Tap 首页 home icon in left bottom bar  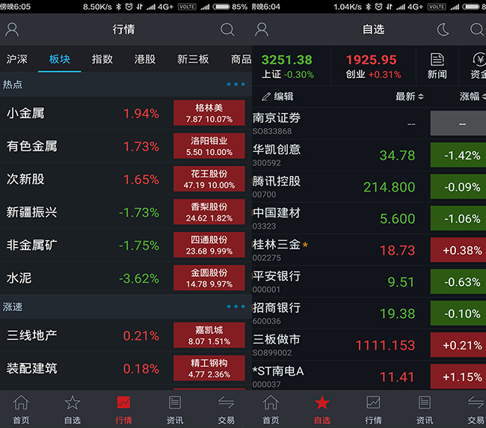click(x=21, y=403)
